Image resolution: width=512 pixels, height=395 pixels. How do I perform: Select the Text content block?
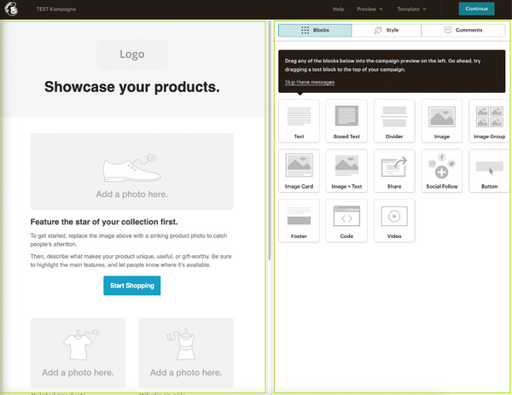(299, 120)
